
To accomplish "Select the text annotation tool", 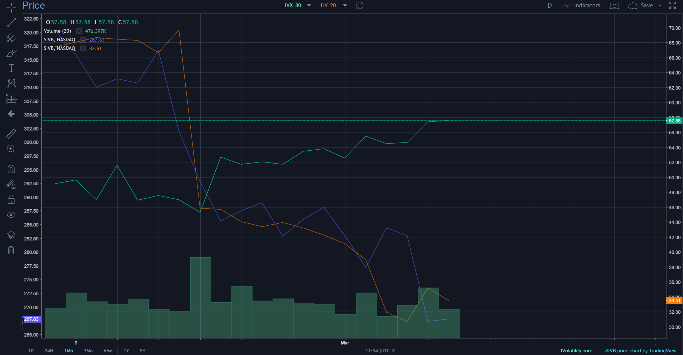I will [11, 68].
